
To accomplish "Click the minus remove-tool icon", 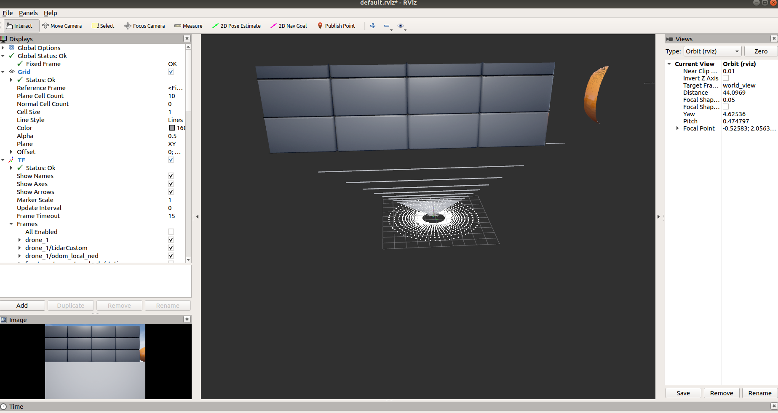I will (388, 26).
